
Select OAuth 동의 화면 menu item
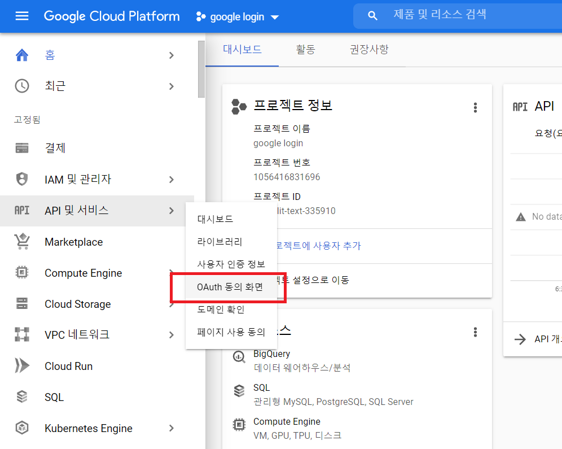231,287
